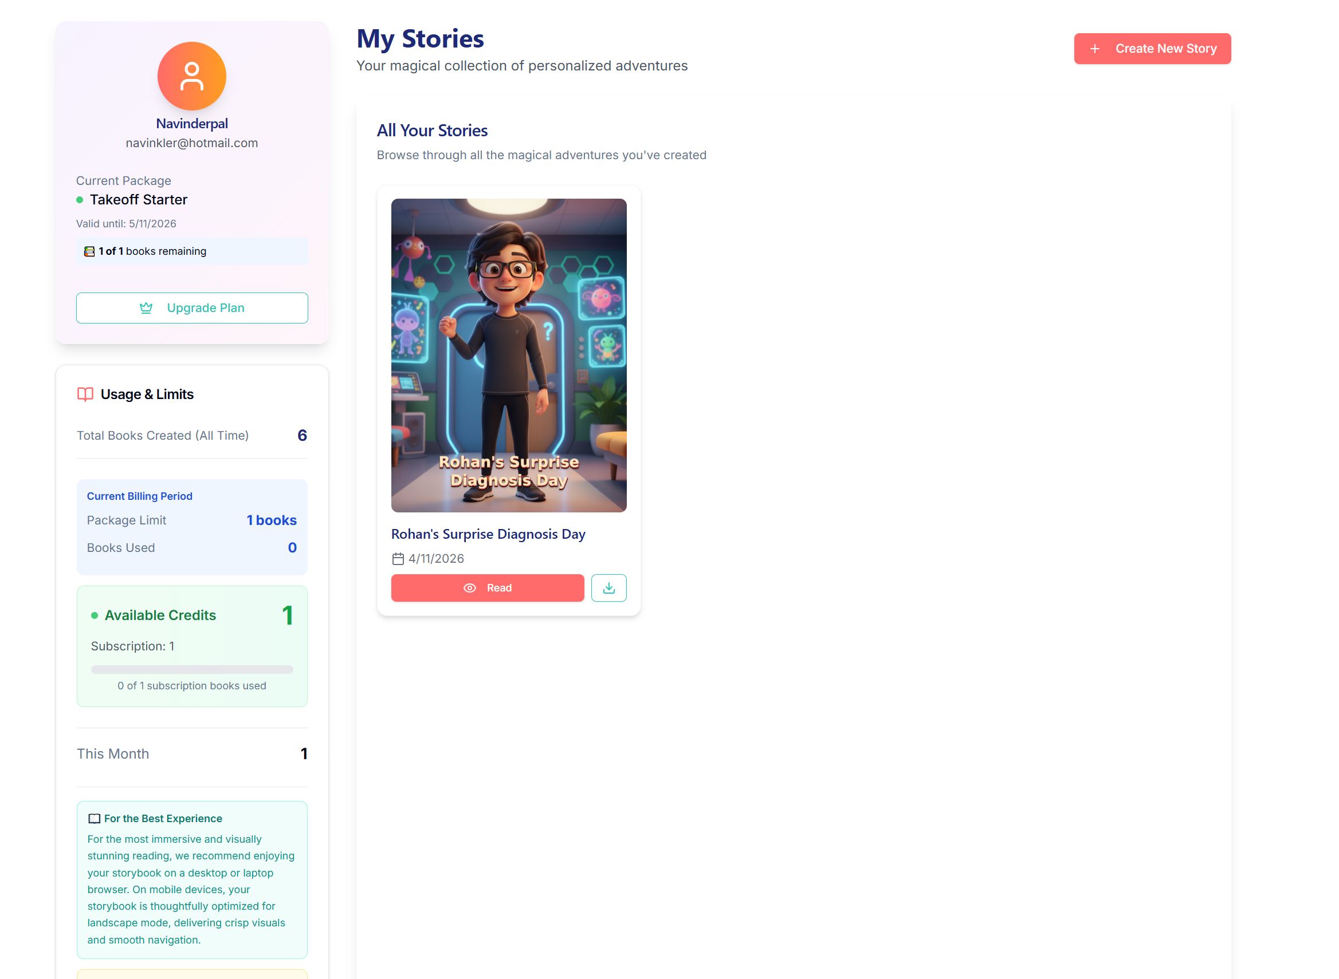Image resolution: width=1339 pixels, height=979 pixels.
Task: Click the Navinderpal profile name
Action: tap(191, 123)
